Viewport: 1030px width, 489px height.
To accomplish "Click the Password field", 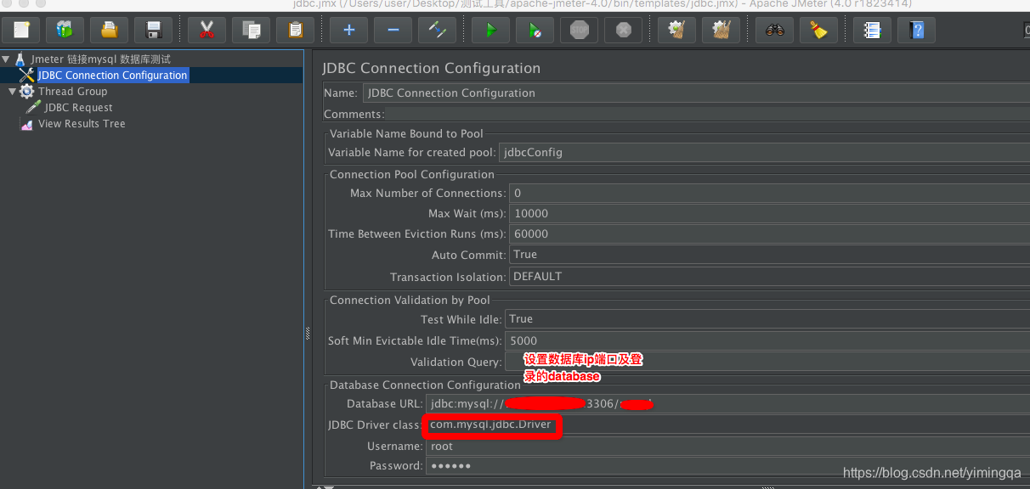I will coord(728,465).
